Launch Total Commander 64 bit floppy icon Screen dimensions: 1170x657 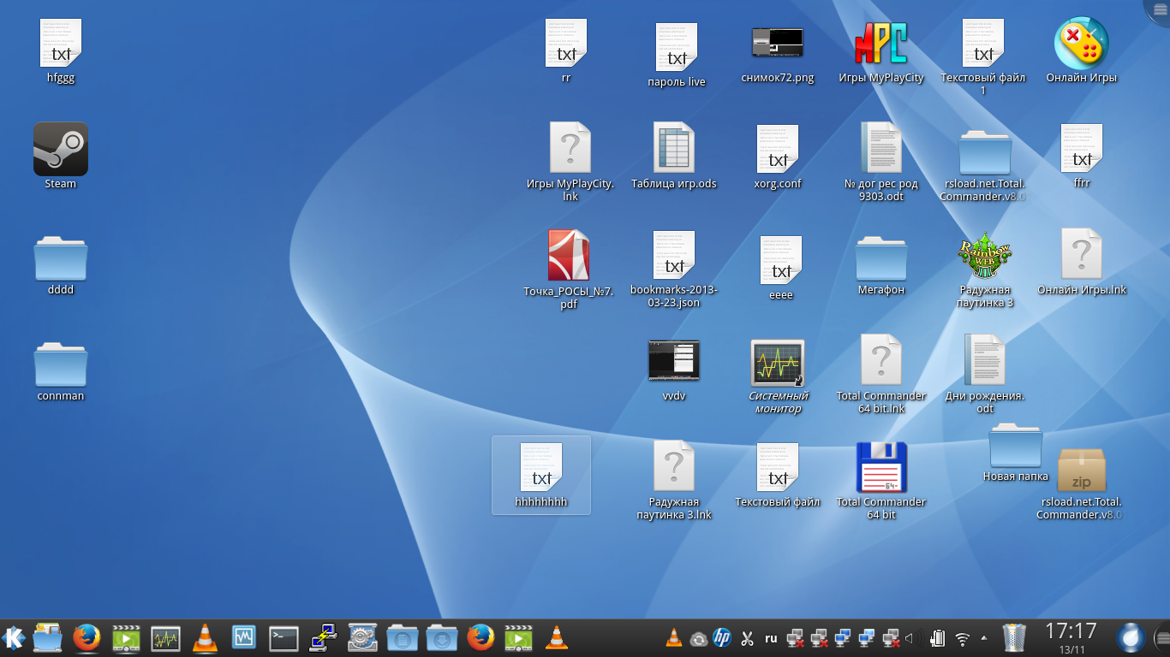(881, 468)
